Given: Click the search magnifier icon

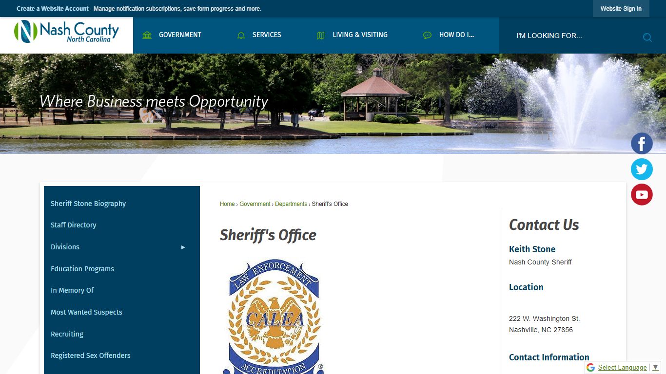Looking at the screenshot, I should pyautogui.click(x=647, y=37).
